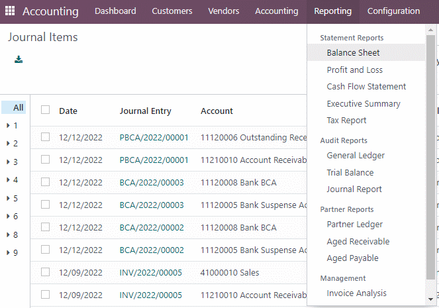Screen dimensions: 439x308
Task: Open the Configuration menu
Action: [x=394, y=11]
